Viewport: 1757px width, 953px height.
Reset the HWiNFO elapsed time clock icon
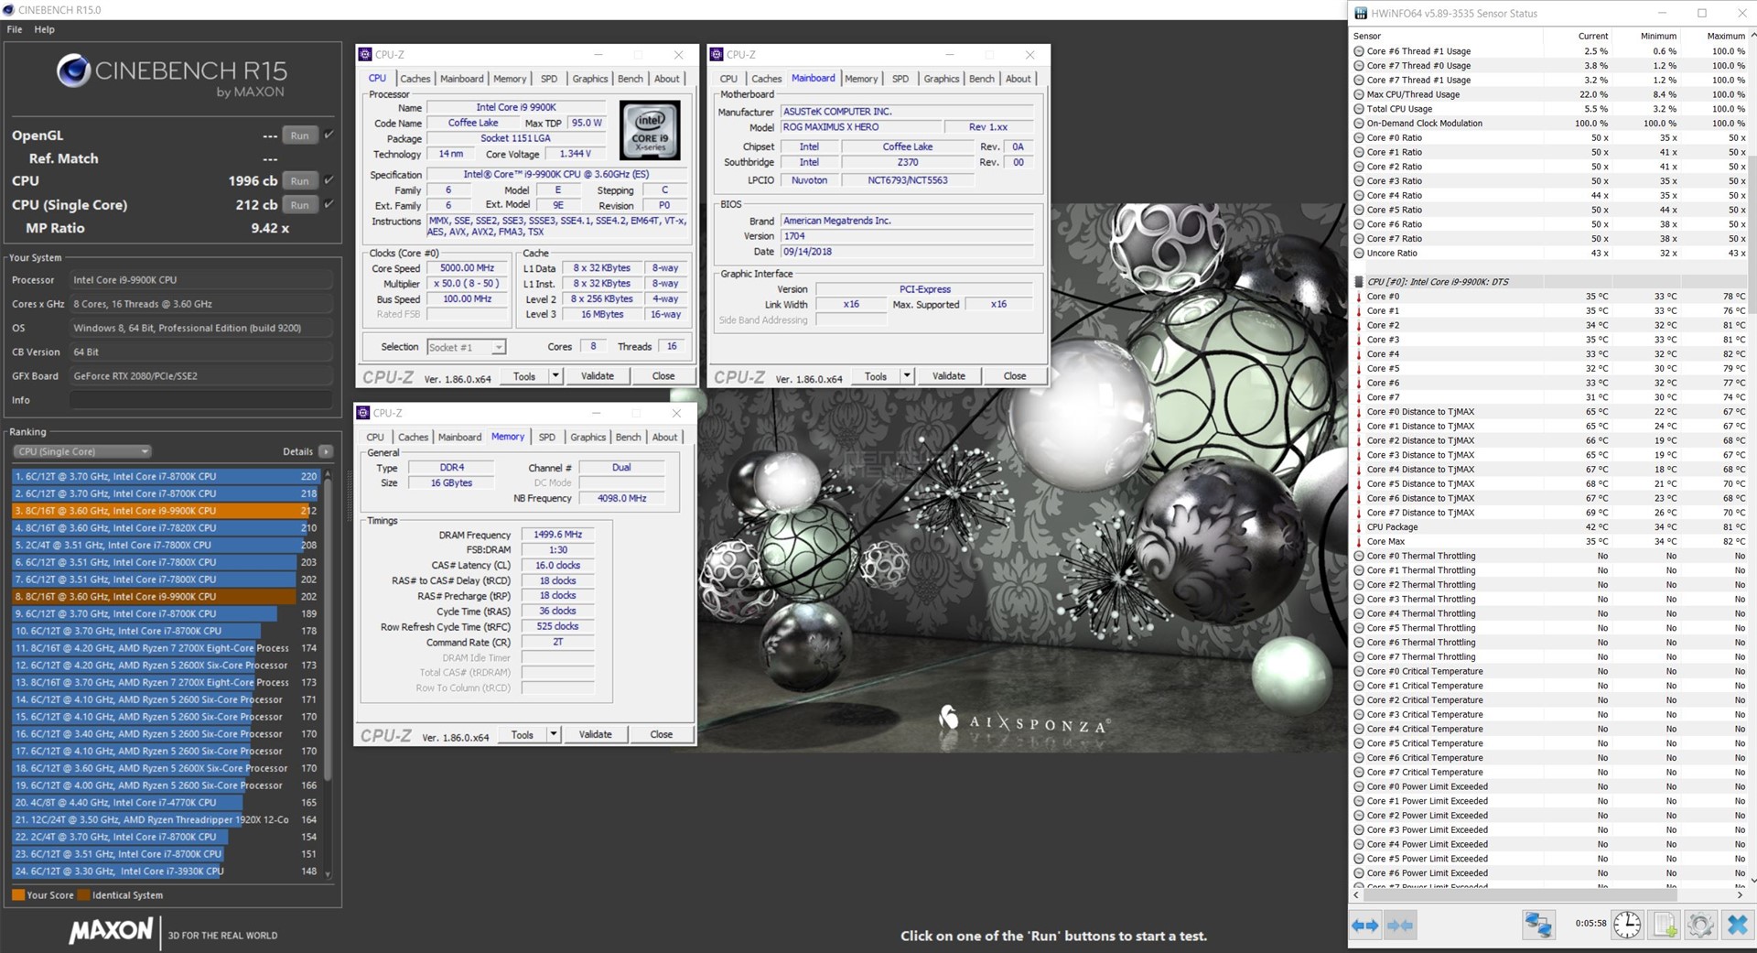(1627, 925)
